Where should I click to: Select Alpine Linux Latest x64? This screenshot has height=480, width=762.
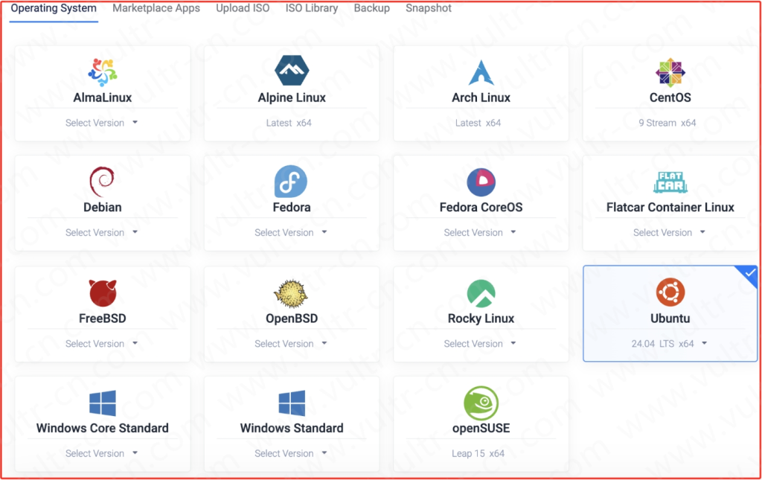289,123
